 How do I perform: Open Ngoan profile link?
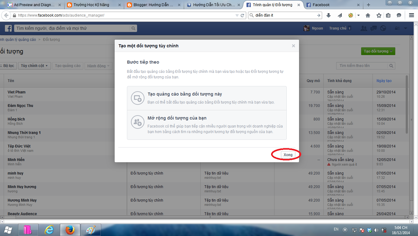pyautogui.click(x=317, y=28)
